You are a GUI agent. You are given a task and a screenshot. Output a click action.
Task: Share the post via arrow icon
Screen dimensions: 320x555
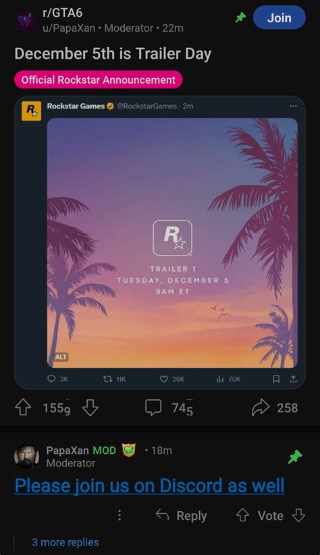[x=261, y=408]
